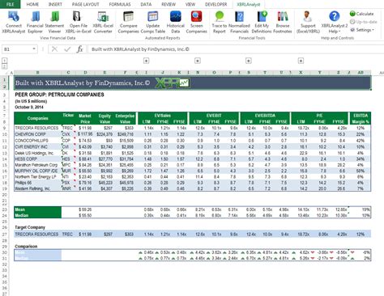
Task: Open the Name Box dropdown arrow
Action: 34,49
